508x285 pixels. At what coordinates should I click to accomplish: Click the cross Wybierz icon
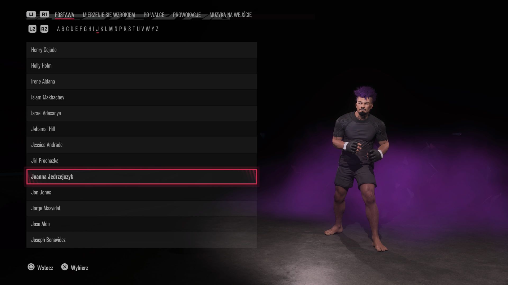tap(65, 267)
